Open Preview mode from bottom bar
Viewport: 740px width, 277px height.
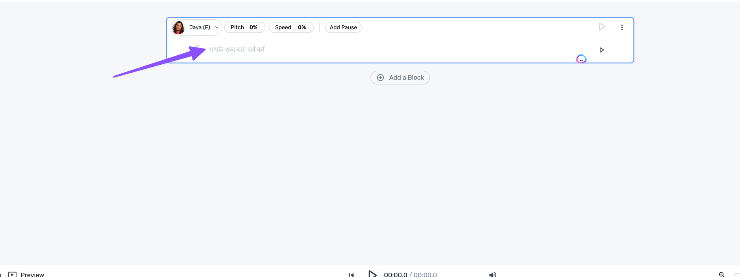pos(27,274)
